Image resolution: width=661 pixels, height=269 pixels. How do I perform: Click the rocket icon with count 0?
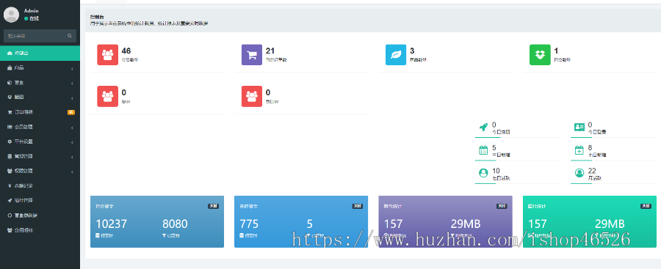pyautogui.click(x=483, y=127)
